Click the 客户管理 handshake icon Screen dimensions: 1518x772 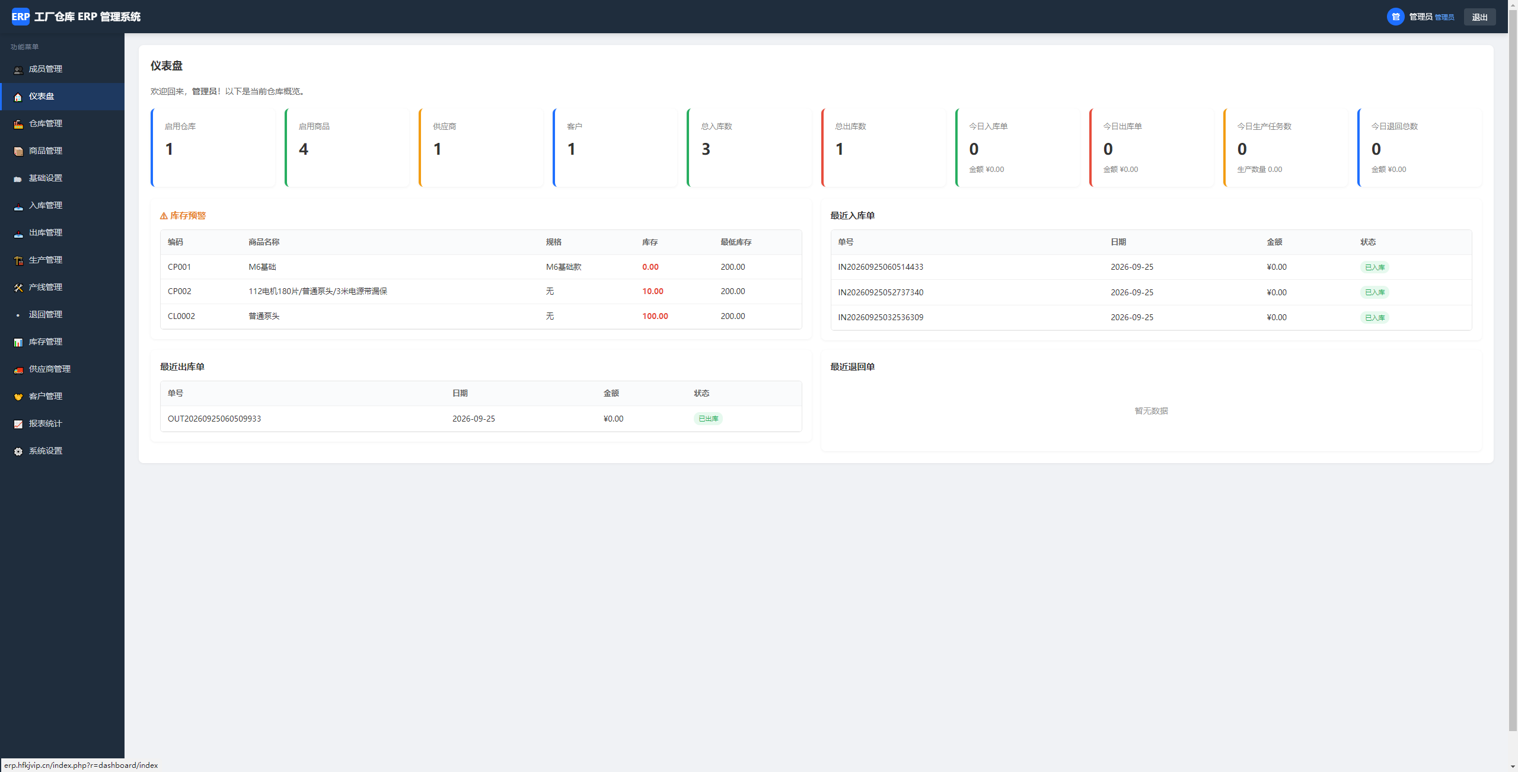[x=18, y=397]
